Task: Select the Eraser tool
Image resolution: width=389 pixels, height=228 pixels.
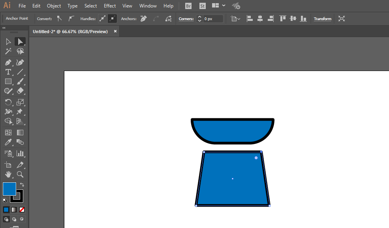Action: tap(20, 91)
